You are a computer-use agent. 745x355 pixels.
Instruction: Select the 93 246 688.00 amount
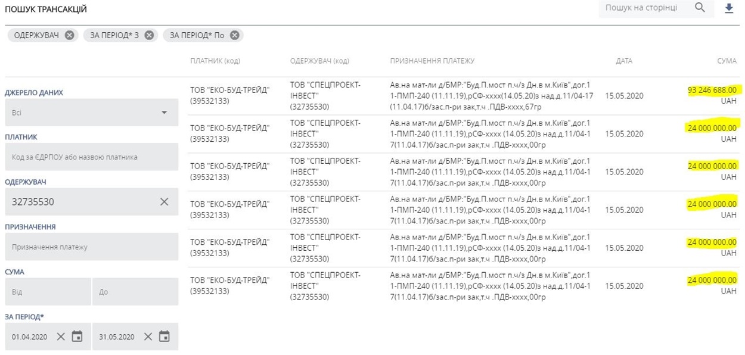point(712,91)
